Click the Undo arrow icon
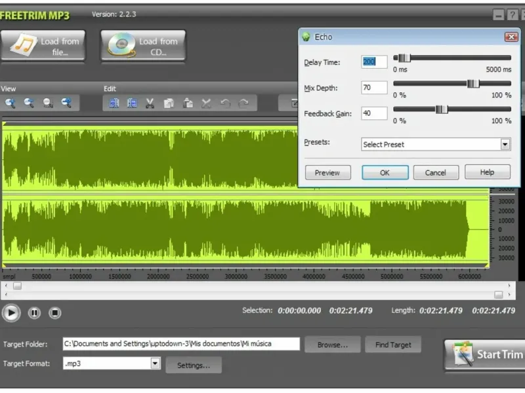The height and width of the screenshot is (393, 525). 225,103
